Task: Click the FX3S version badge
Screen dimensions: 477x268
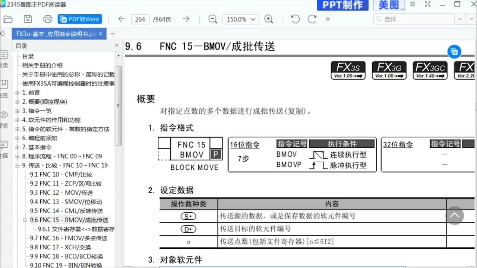Action: point(348,70)
